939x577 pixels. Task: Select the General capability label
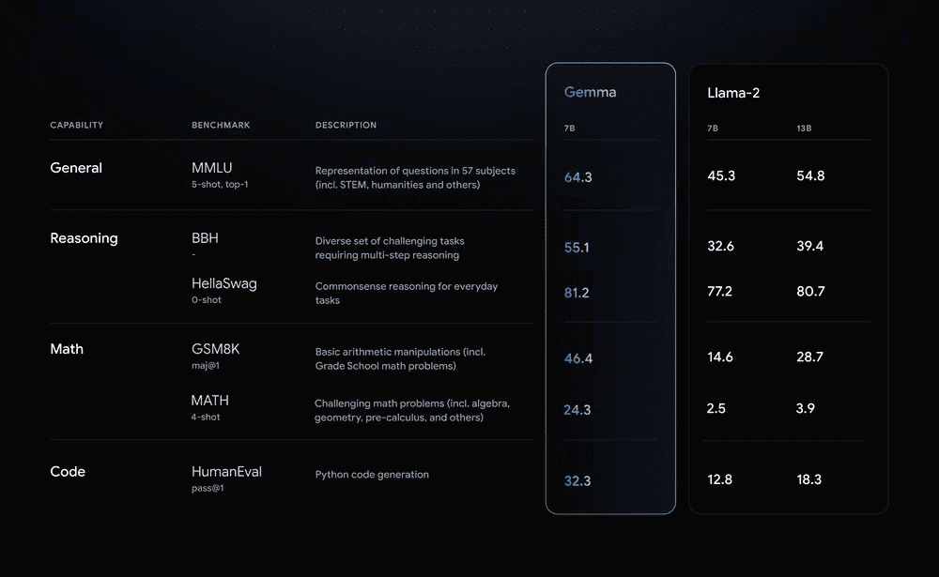(76, 168)
